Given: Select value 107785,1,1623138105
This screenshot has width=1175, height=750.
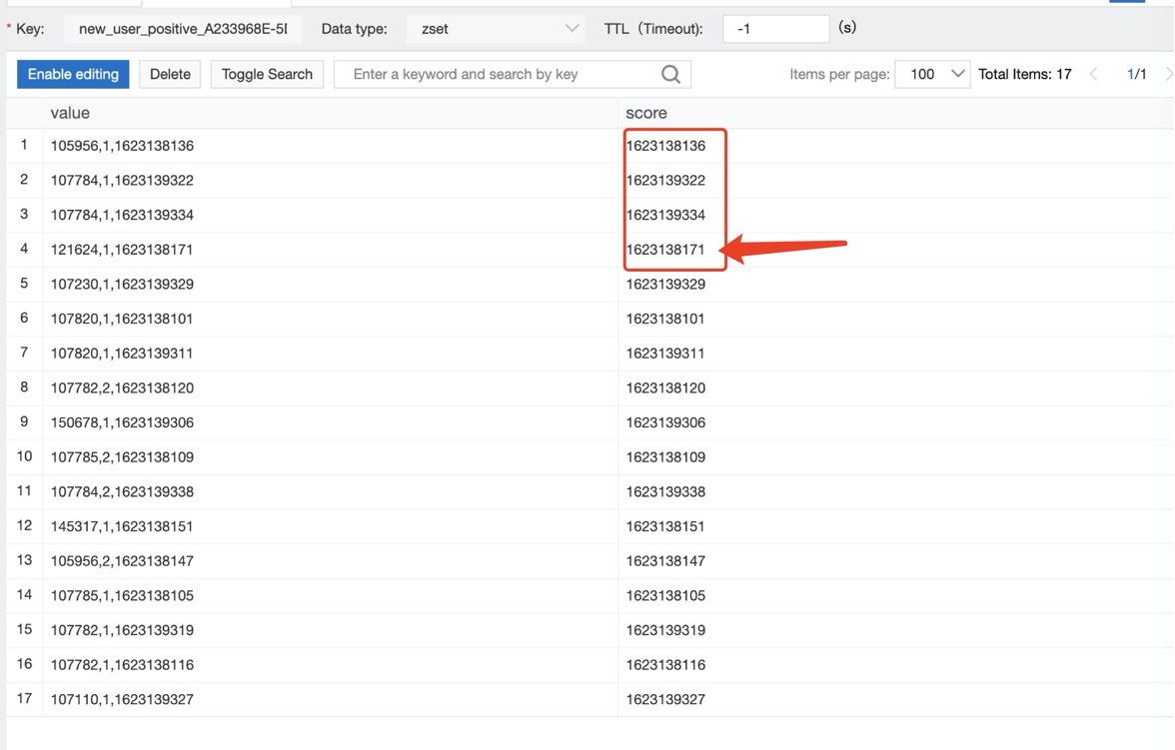Looking at the screenshot, I should pyautogui.click(x=122, y=595).
